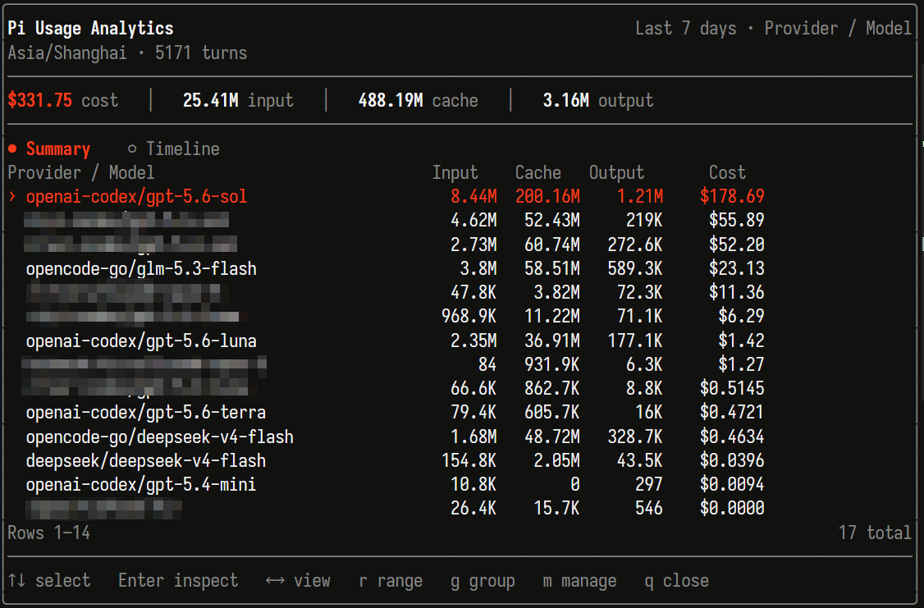The height and width of the screenshot is (608, 924).
Task: Select the Timeline radio circle
Action: 132,149
